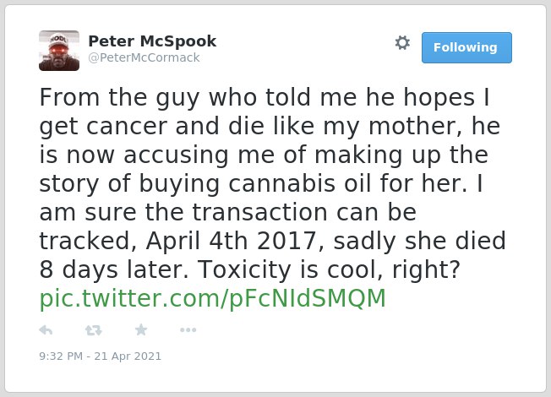Click "April 4th 2017" in the tweet text
This screenshot has height=397, width=551.
point(232,241)
